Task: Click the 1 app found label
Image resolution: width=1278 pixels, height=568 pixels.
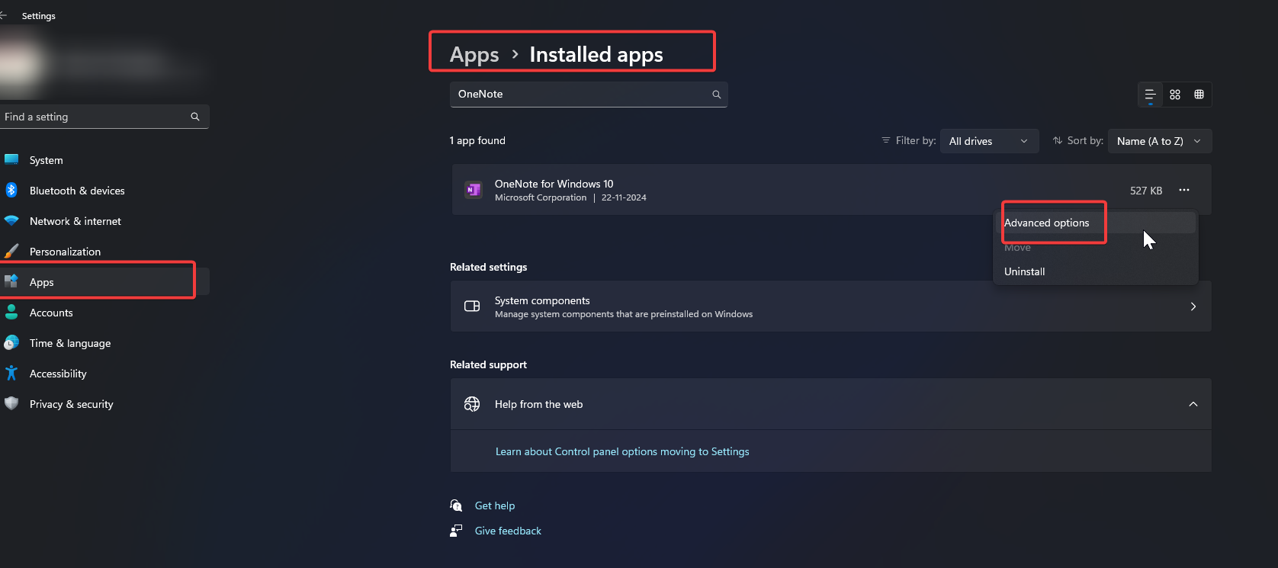Action: pos(477,140)
